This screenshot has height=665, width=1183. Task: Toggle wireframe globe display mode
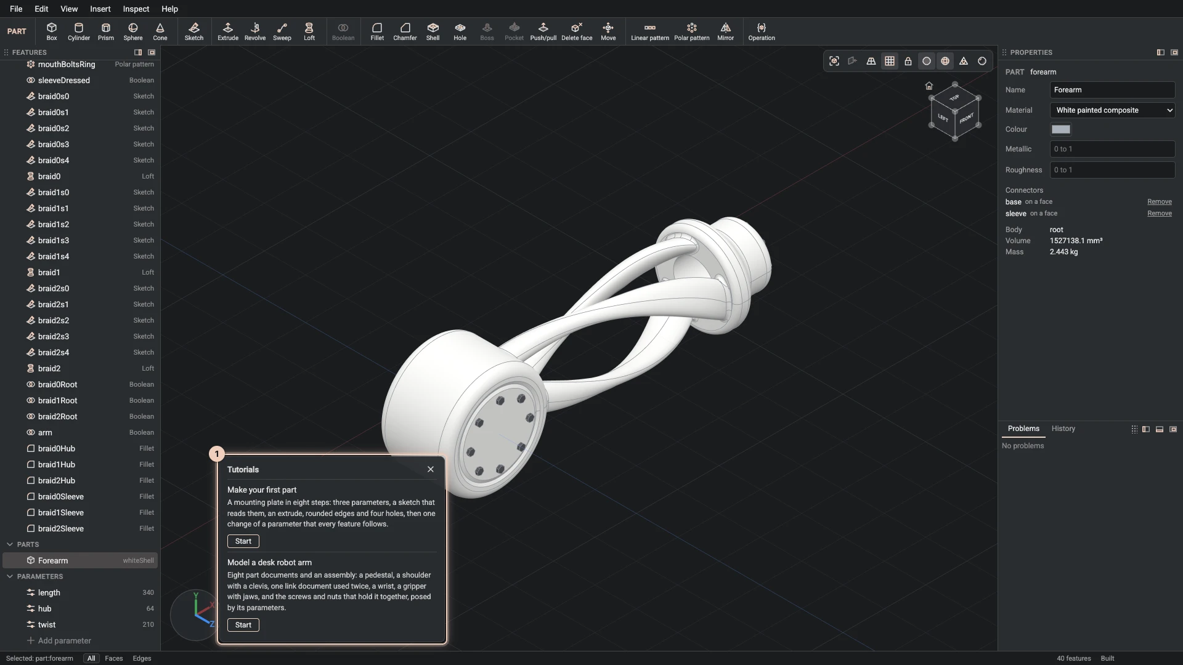coord(945,61)
